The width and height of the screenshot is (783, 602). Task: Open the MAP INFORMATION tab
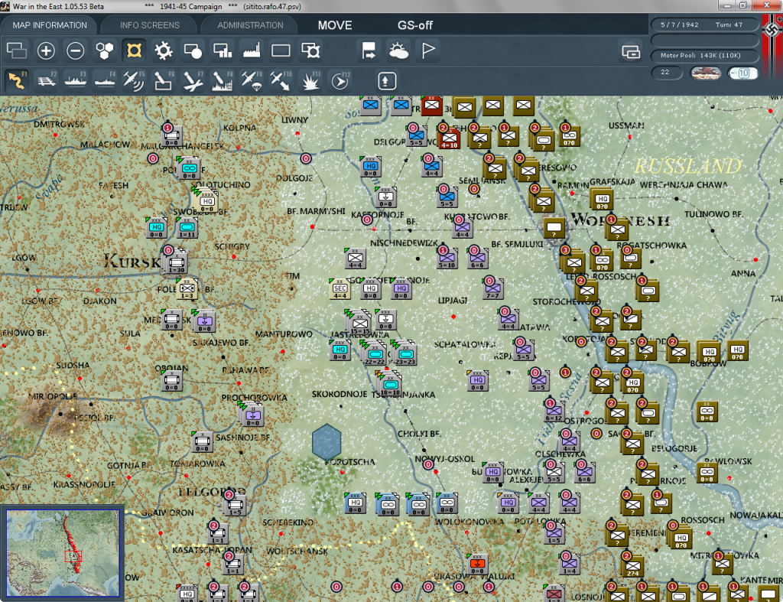(50, 25)
